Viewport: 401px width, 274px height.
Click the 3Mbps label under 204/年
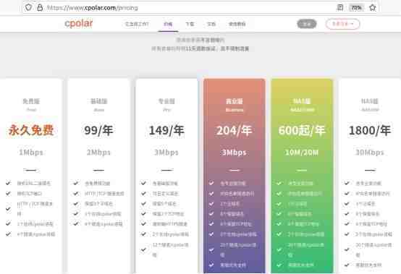tap(235, 153)
